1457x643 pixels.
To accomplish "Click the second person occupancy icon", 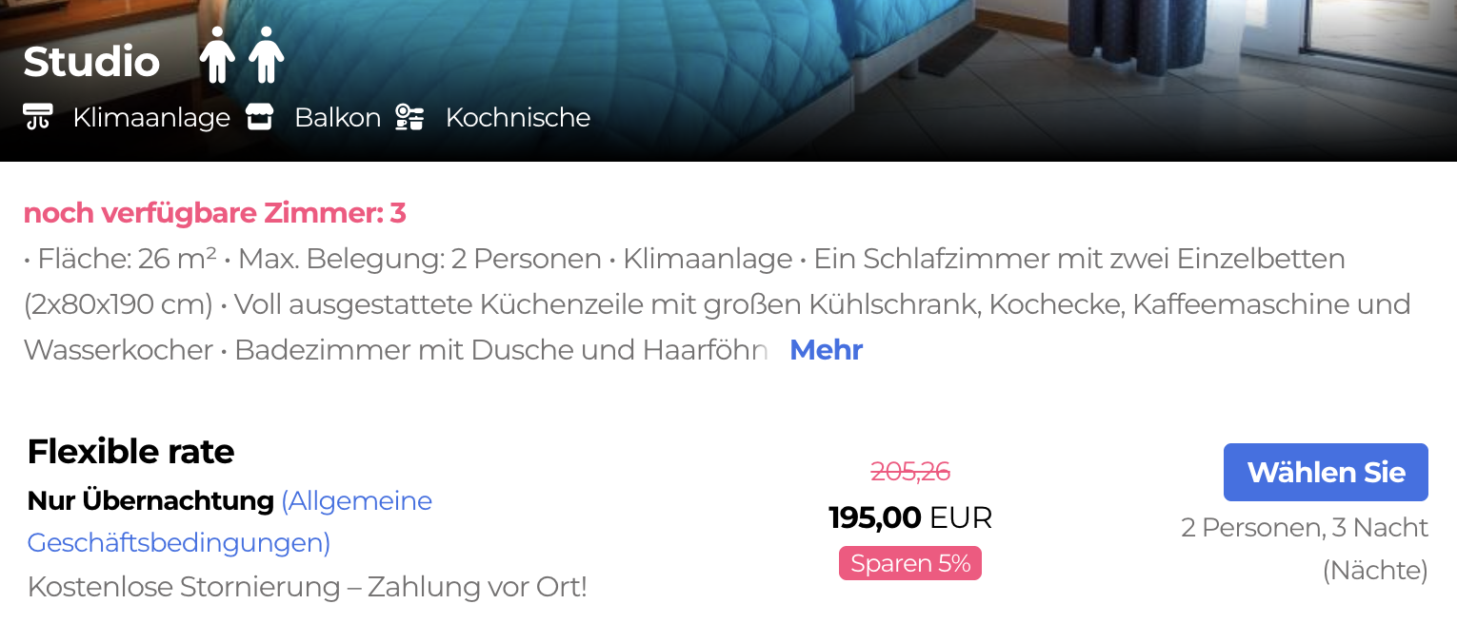I will tap(267, 55).
